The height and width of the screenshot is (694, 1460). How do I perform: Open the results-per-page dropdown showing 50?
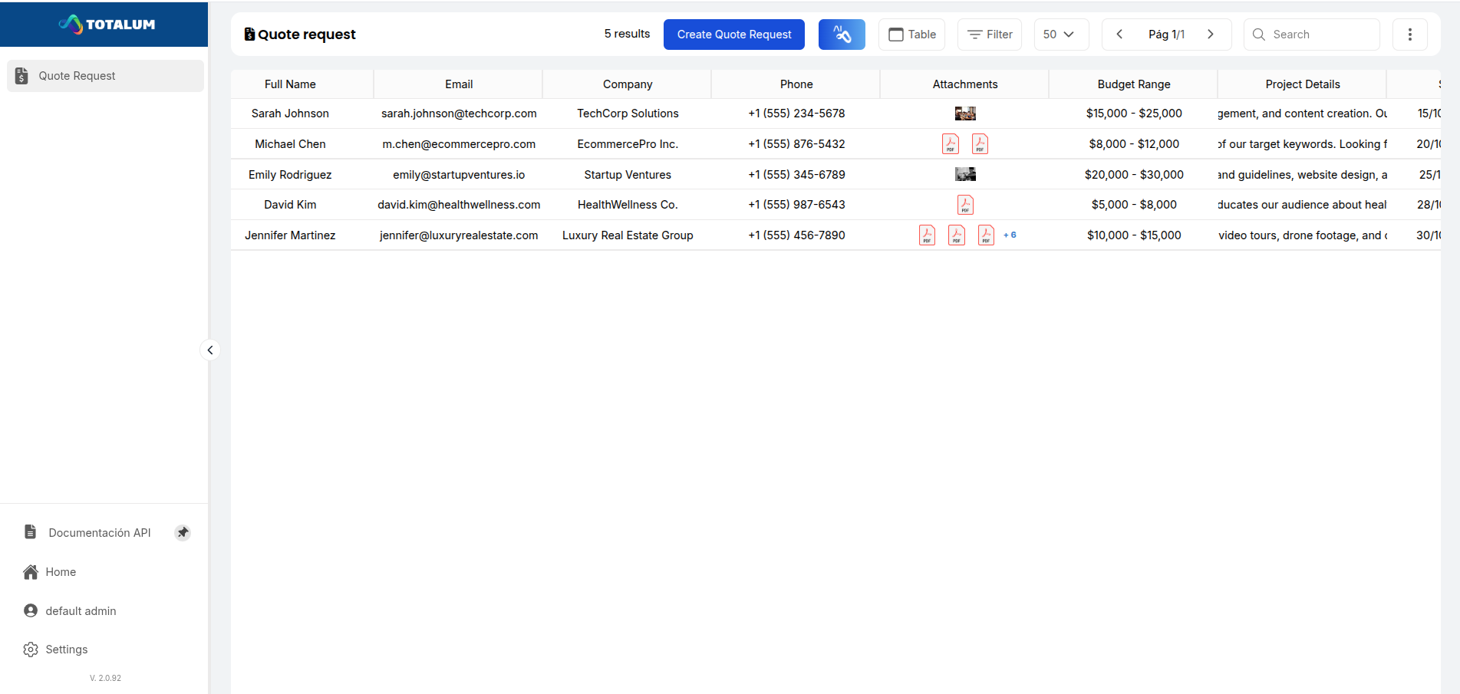[x=1061, y=34]
